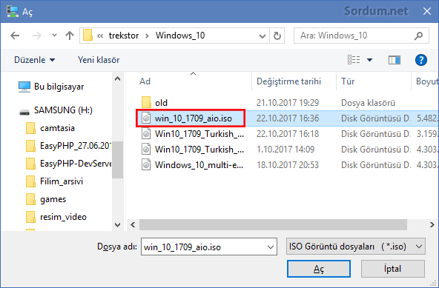Click the navigation pane scrollbar thumb
The width and height of the screenshot is (439, 288).
[x=118, y=160]
